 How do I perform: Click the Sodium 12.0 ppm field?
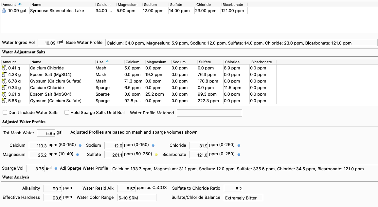coord(114,145)
